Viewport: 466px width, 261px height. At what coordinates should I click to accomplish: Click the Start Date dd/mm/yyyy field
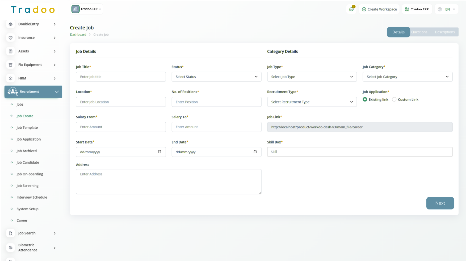click(121, 152)
